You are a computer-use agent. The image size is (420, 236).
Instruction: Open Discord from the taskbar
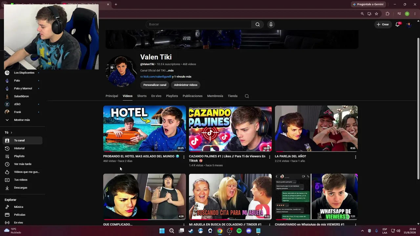click(249, 231)
